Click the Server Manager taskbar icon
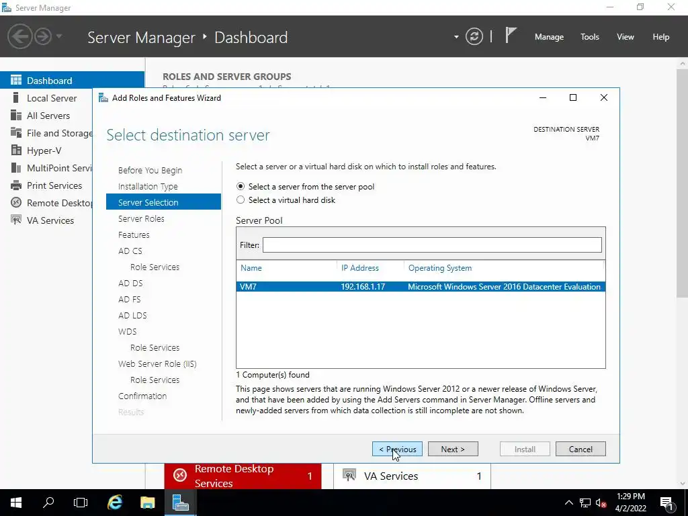Viewport: 688px width, 516px height. (180, 503)
